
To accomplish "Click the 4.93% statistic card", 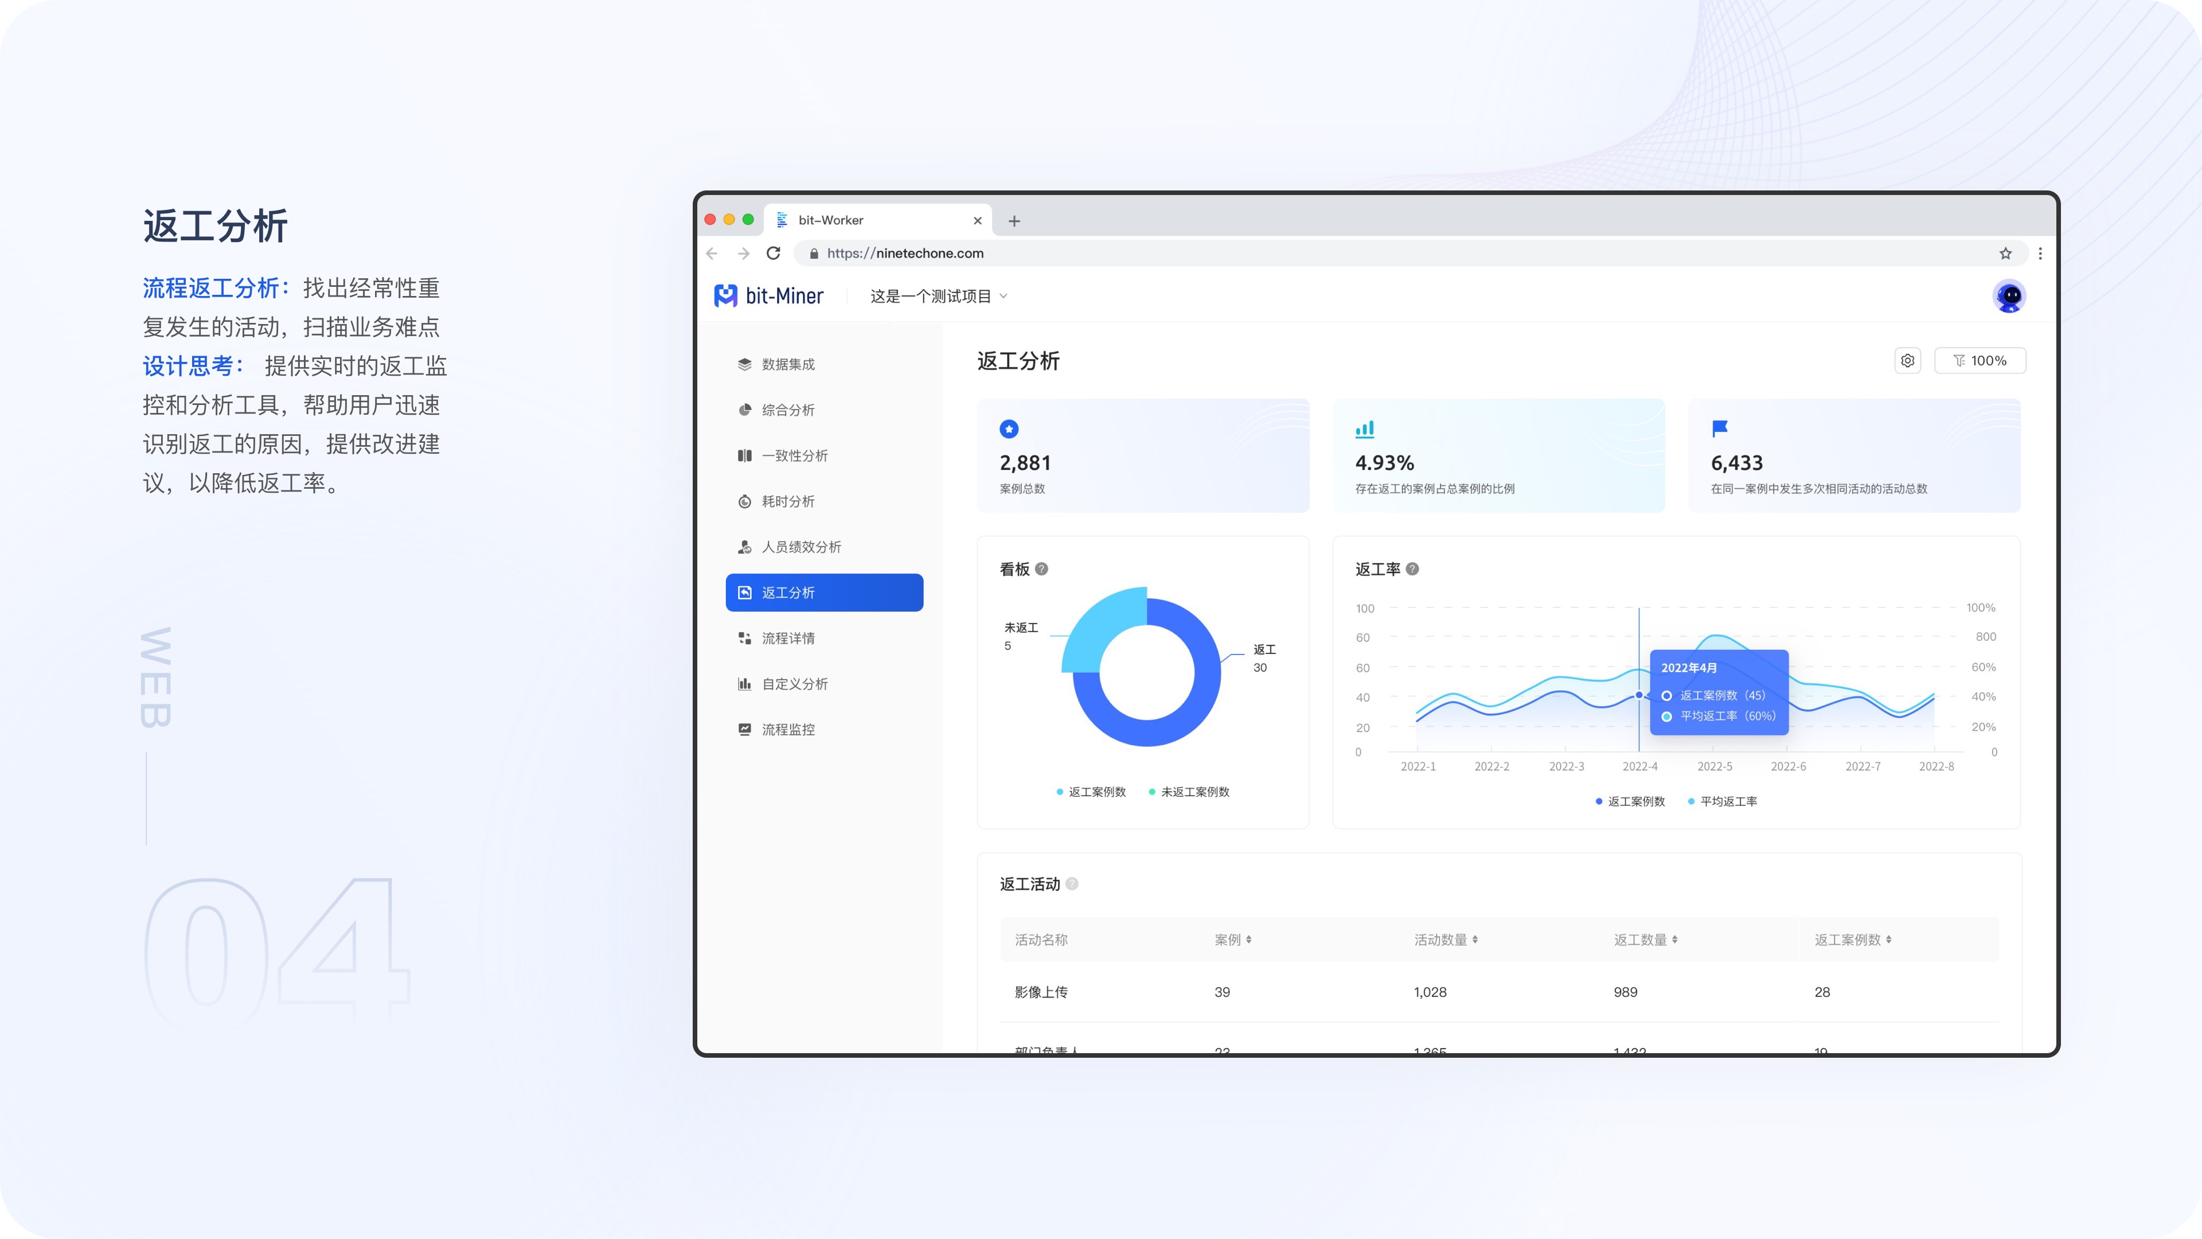I will coord(1498,456).
